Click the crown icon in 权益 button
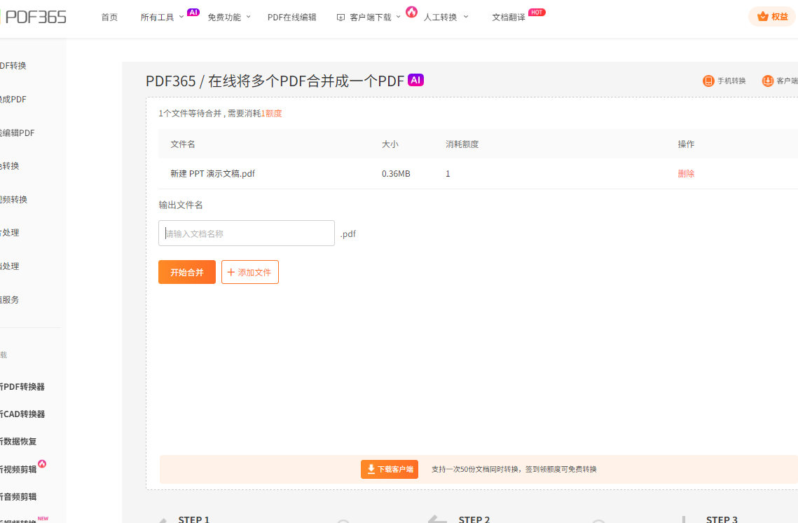The height and width of the screenshot is (523, 798). tap(762, 16)
